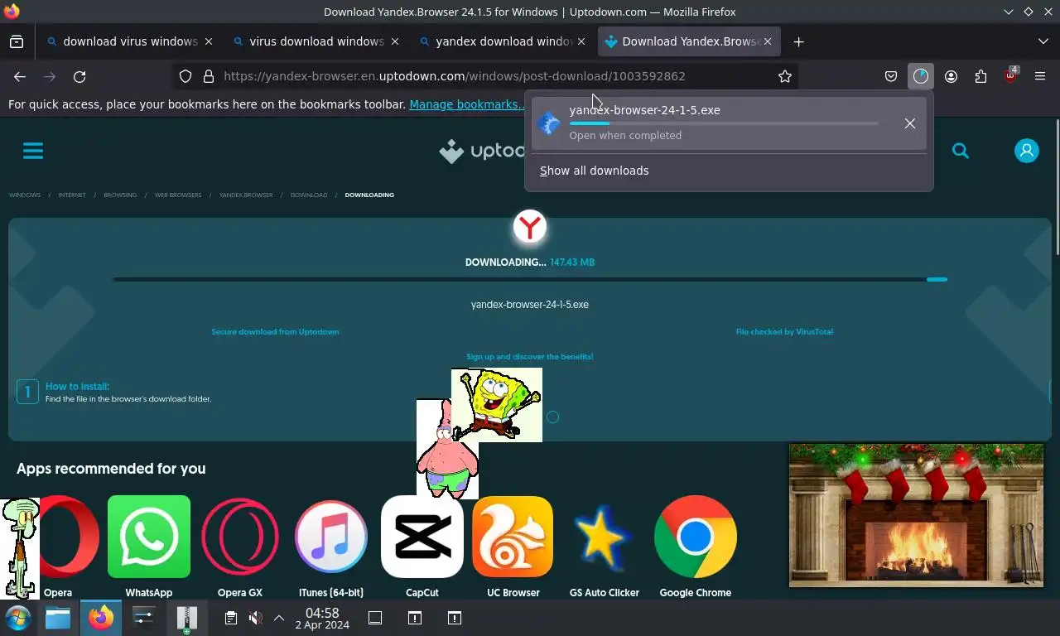The image size is (1060, 636).
Task: Open the start menu orb in taskbar
Action: 17,618
